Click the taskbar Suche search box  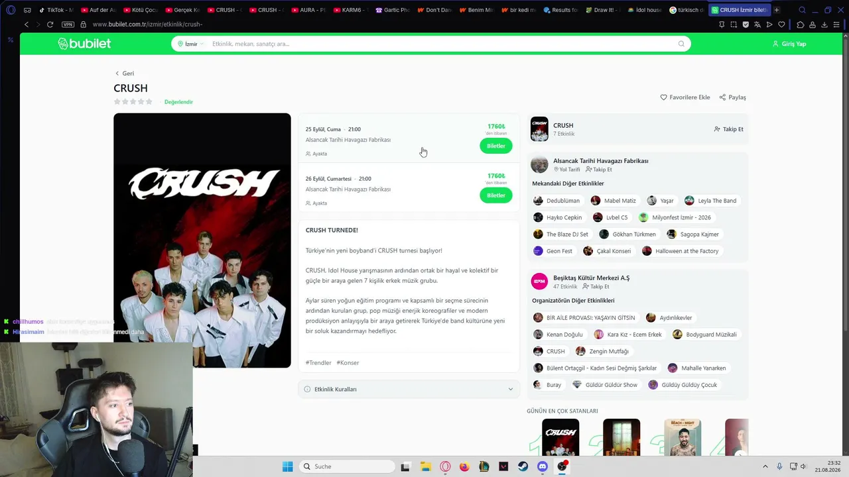point(347,466)
